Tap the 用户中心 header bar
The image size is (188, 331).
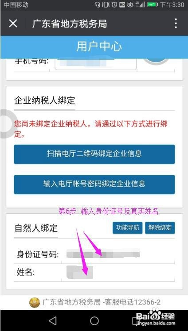(94, 47)
